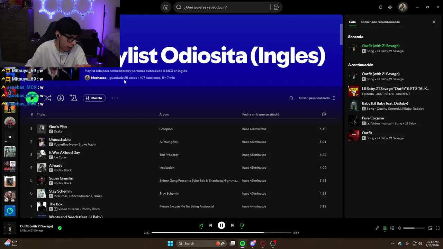Screen dimensions: 443x249
Task: Select The Box track title
Action: 56,204
